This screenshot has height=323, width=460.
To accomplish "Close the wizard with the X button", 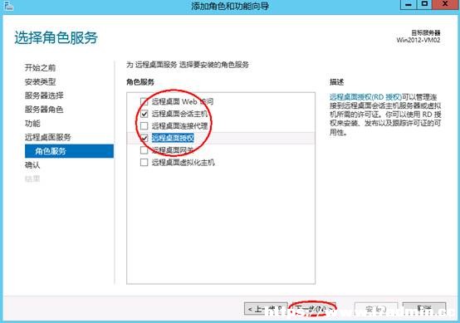I will click(446, 4).
